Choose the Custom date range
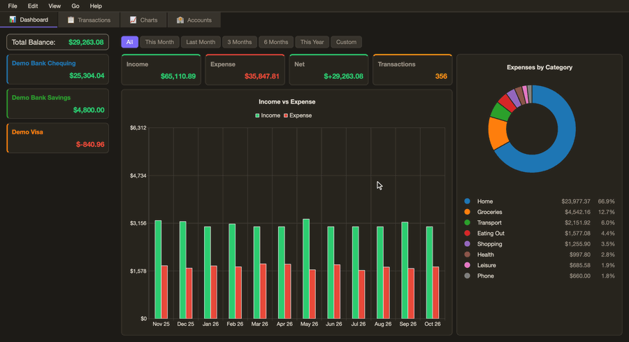629x342 pixels. (x=346, y=42)
